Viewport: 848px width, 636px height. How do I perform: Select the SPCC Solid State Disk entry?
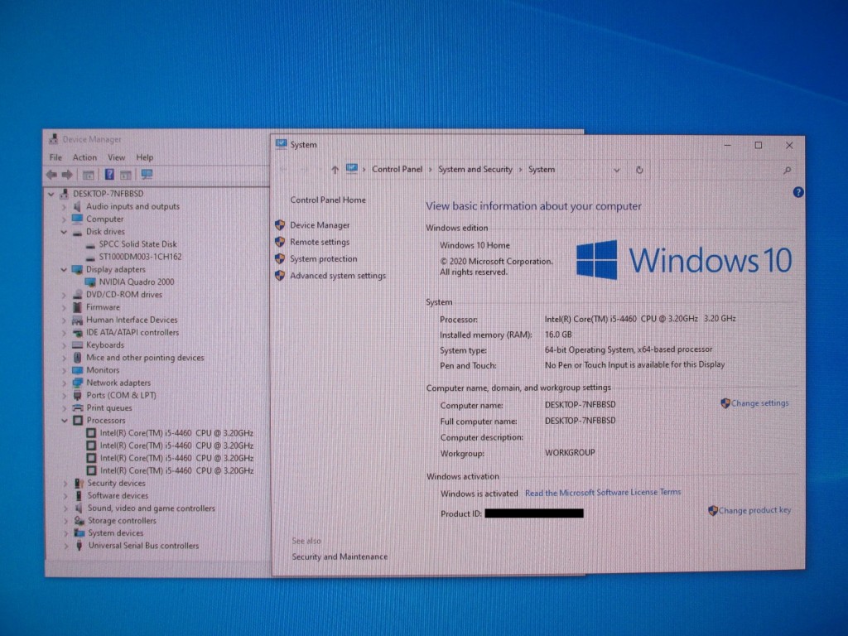[x=137, y=244]
